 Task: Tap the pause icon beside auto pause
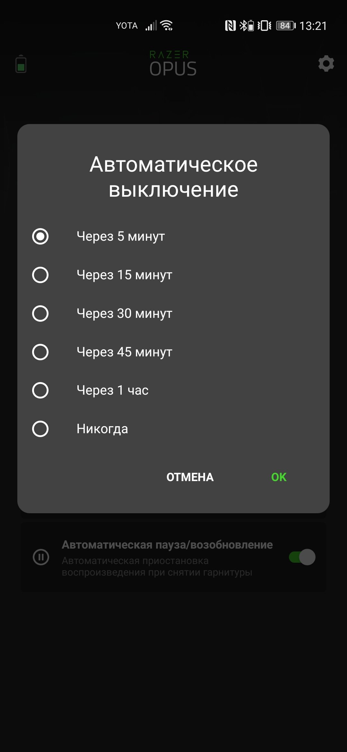click(41, 557)
